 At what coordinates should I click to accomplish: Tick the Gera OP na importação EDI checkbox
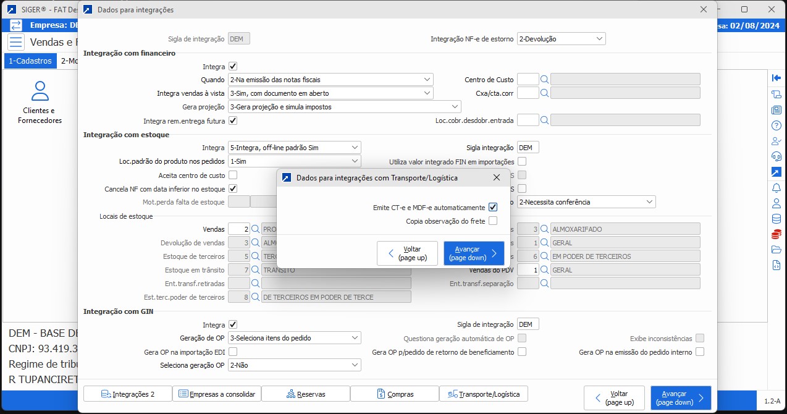[233, 352]
